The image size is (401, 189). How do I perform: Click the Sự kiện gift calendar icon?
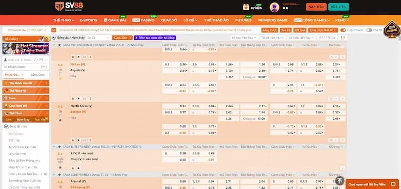click(246, 7)
